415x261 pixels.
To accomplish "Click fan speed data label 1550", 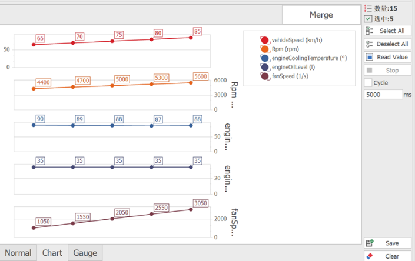I will point(82,217).
